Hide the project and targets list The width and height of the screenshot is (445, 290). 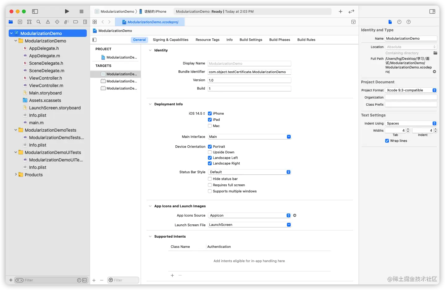click(95, 40)
